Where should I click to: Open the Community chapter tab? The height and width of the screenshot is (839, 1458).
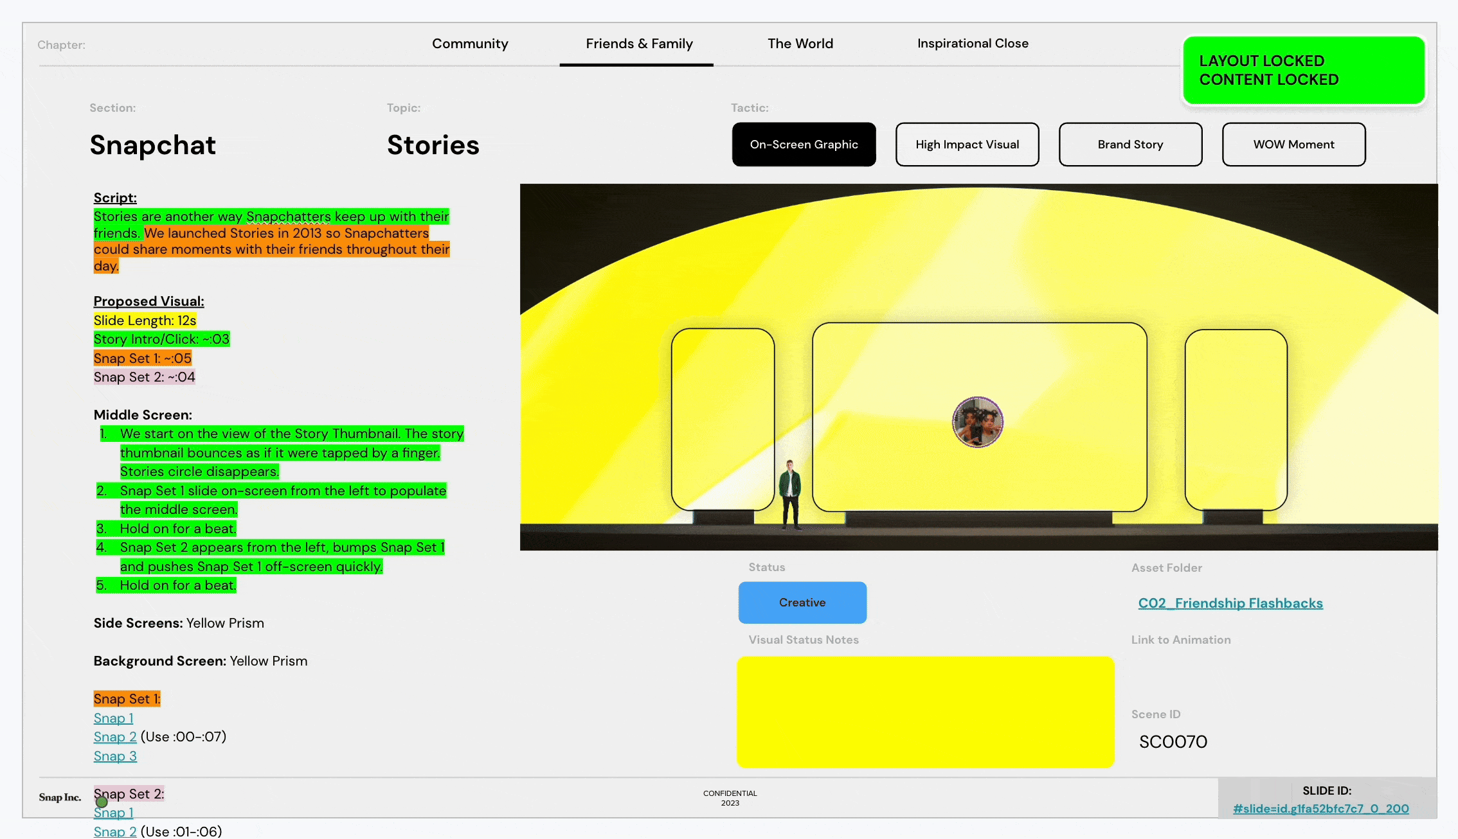[470, 44]
